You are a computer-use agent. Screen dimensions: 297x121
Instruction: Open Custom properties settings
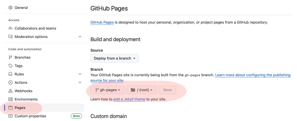click(30, 116)
